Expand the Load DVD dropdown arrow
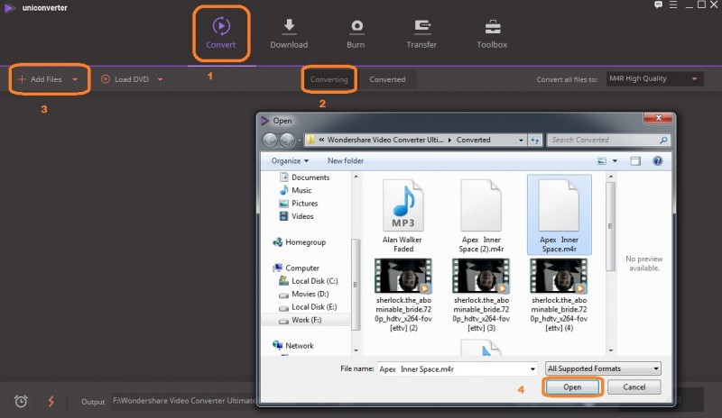The height and width of the screenshot is (418, 722). pos(160,79)
